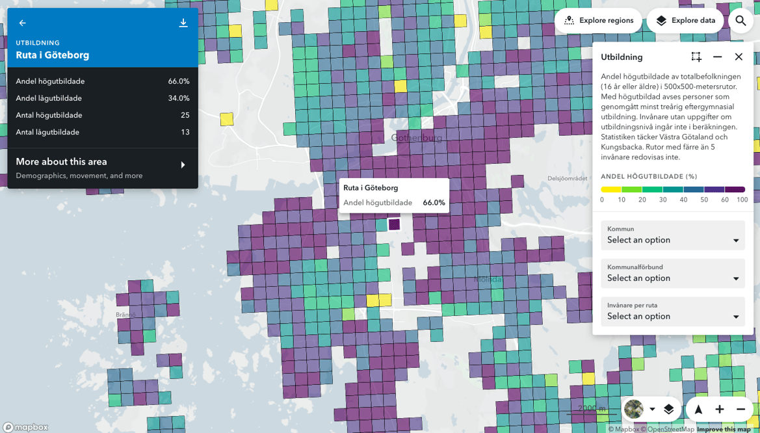Click the Explore regions button

point(599,20)
